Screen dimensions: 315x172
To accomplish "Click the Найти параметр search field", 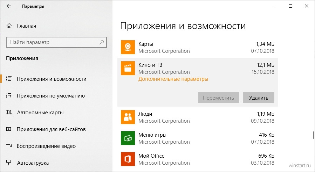I will click(56, 42).
